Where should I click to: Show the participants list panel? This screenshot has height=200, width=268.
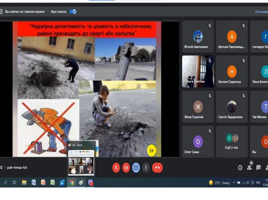tap(249, 167)
